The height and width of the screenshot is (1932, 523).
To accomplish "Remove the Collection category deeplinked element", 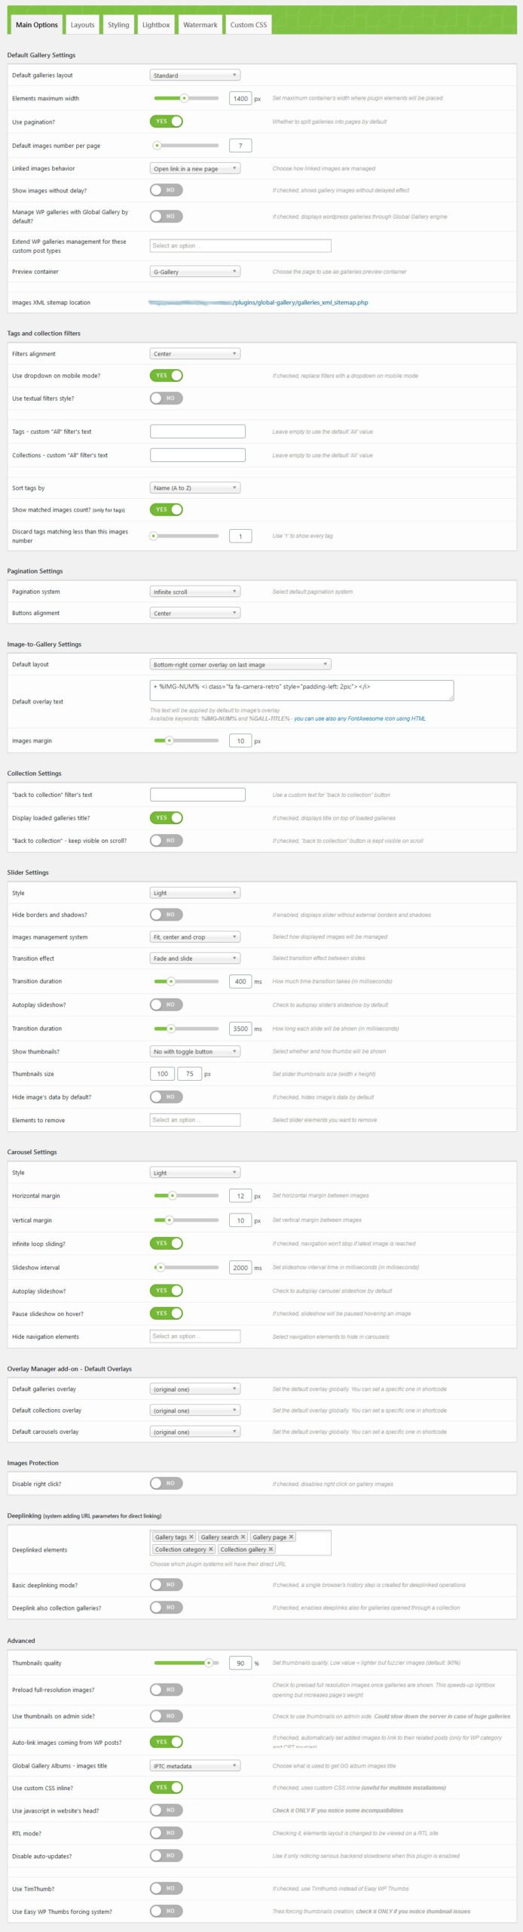I will coord(211,1549).
